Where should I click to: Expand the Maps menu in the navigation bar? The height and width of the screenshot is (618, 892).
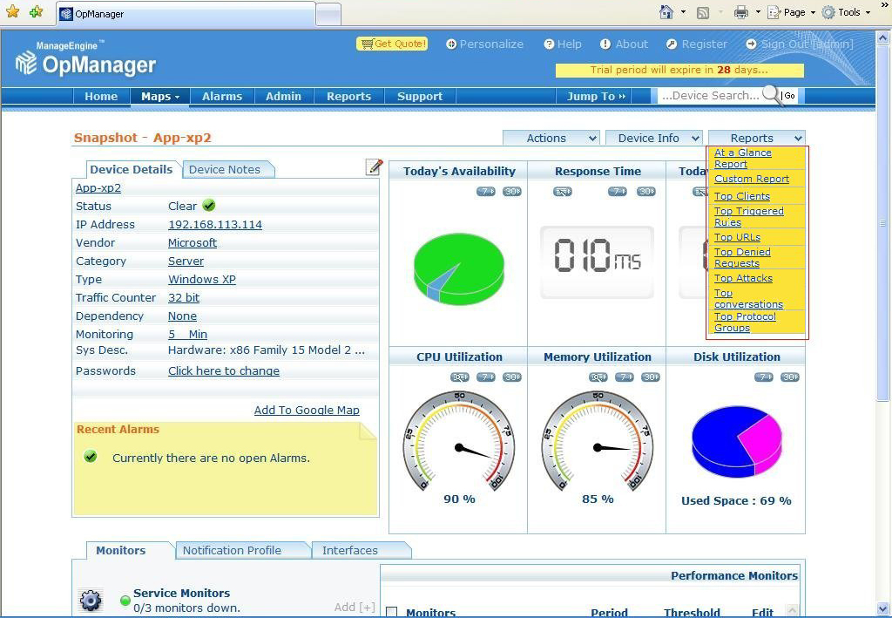tap(159, 97)
